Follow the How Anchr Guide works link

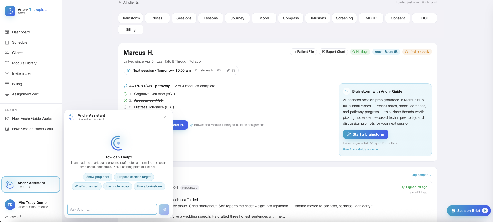click(x=360, y=149)
